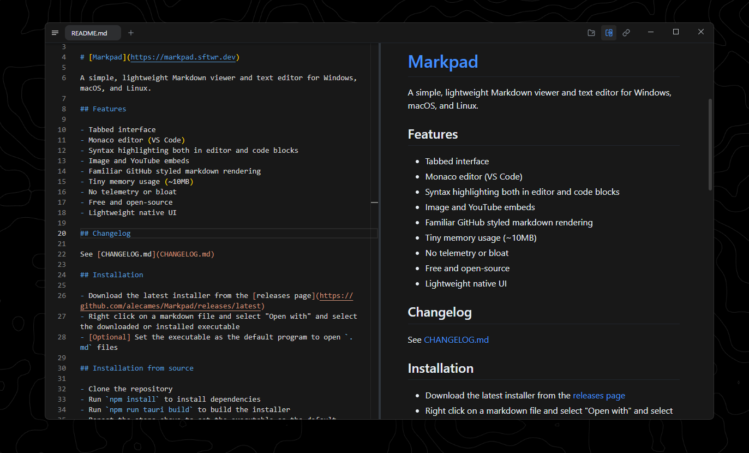The image size is (749, 453).
Task: Click 'Familiar GitHub styled' bullet in preview
Action: 509,222
